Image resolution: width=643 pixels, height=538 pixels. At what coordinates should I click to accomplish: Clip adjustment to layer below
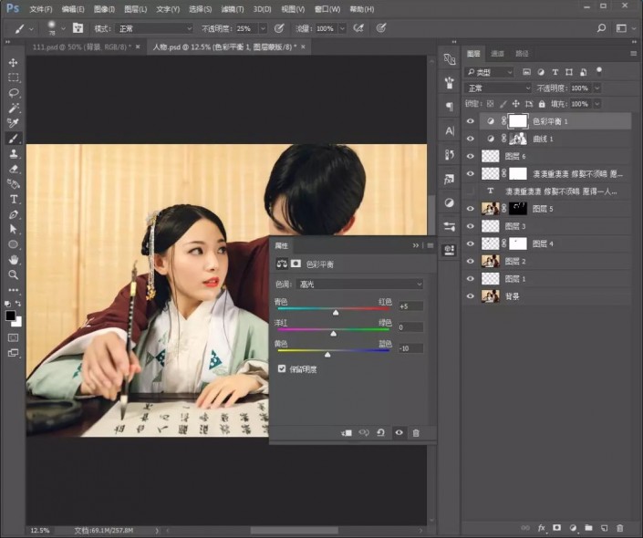347,433
